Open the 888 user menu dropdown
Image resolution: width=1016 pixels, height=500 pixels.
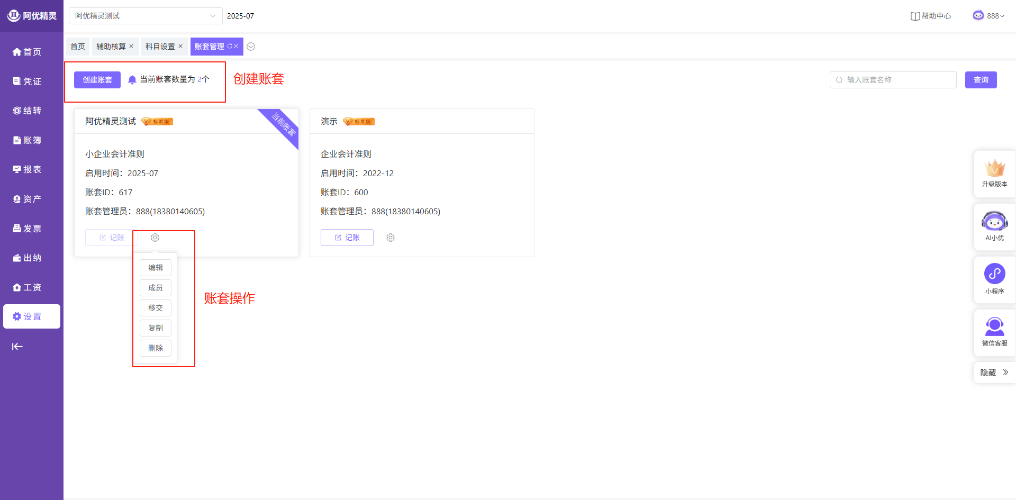[989, 16]
